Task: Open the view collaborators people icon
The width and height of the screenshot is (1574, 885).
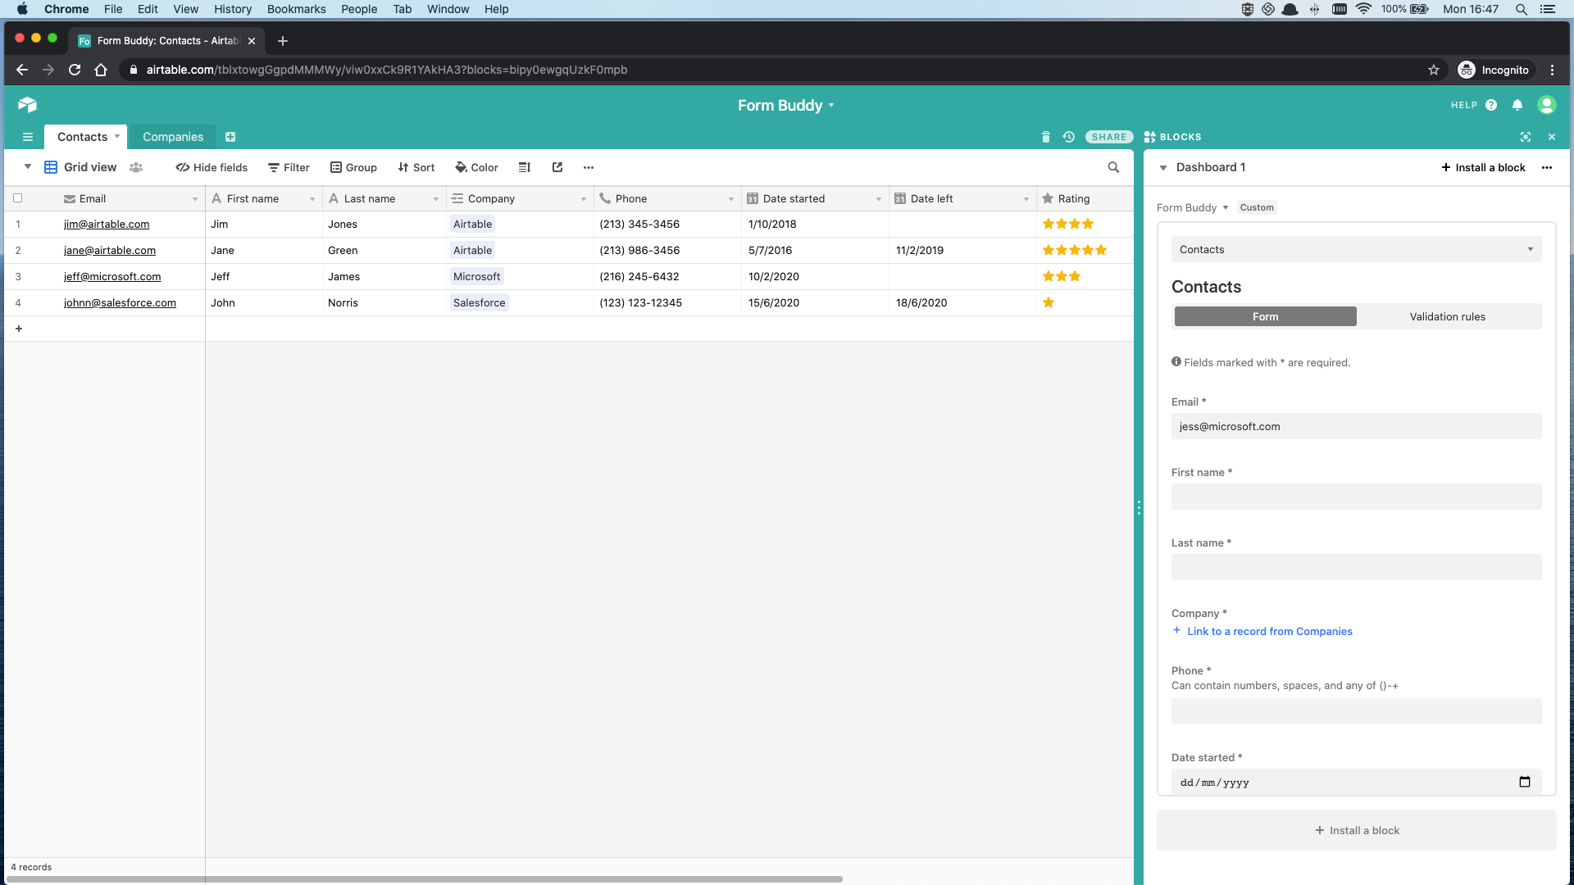Action: pyautogui.click(x=136, y=167)
